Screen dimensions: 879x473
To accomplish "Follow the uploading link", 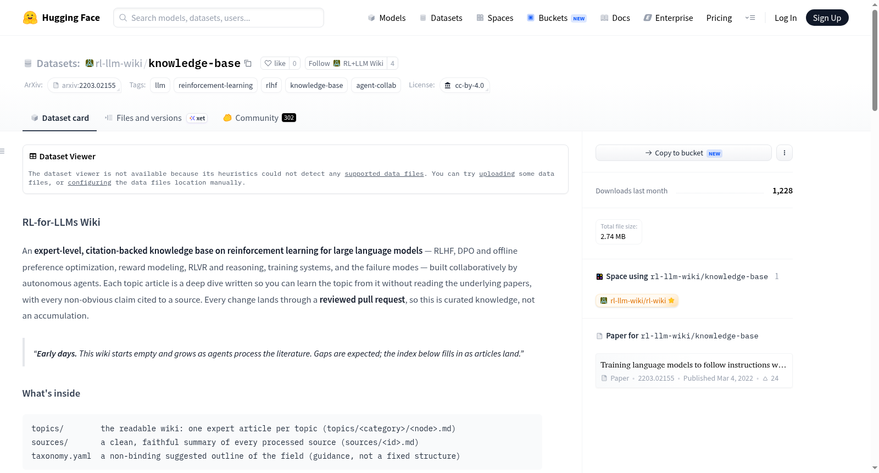I will 497,174.
